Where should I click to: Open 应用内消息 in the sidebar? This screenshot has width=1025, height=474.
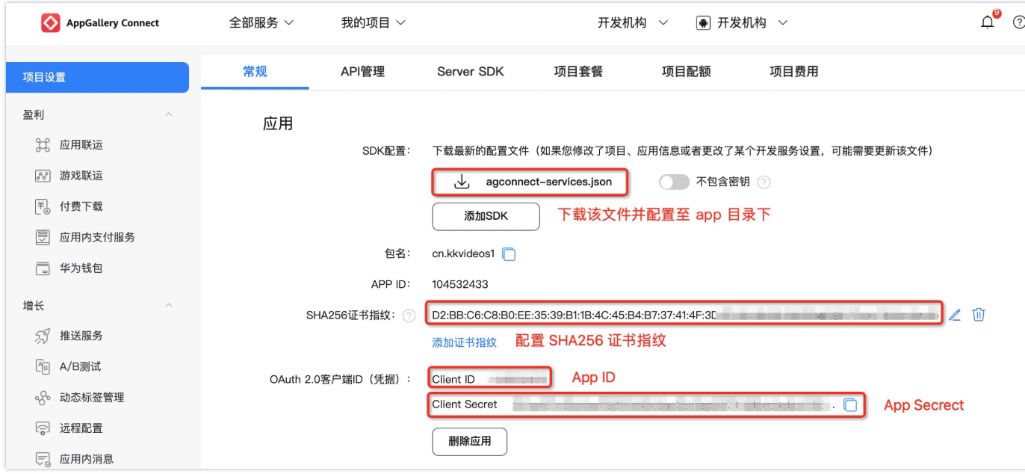point(87,459)
